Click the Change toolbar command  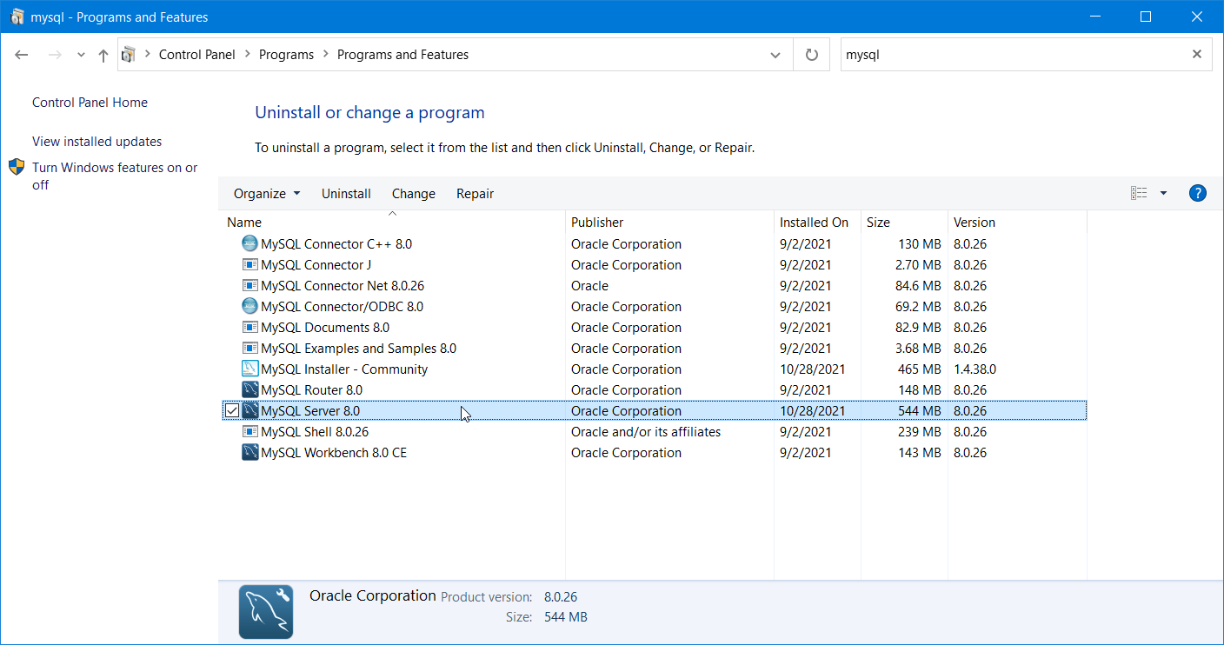click(414, 194)
